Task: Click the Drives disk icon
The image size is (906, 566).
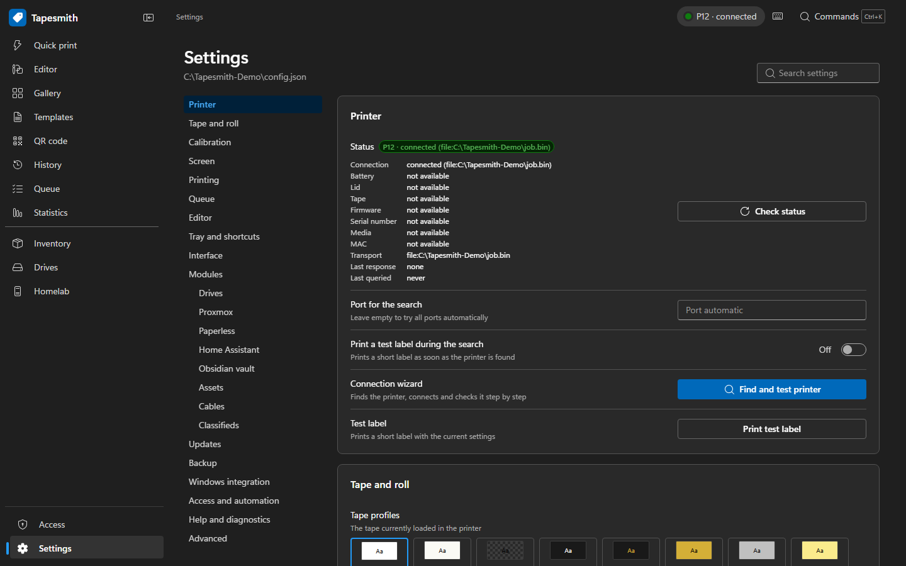Action: pos(18,267)
